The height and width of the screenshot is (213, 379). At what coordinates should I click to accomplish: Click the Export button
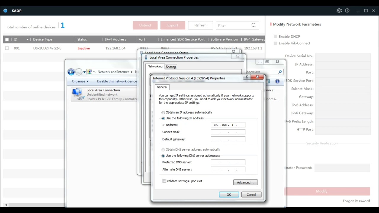pos(173,25)
